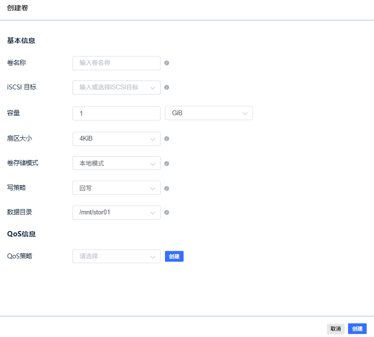Open the QoS策略 请选择 dropdown
The height and width of the screenshot is (337, 374).
[117, 256]
